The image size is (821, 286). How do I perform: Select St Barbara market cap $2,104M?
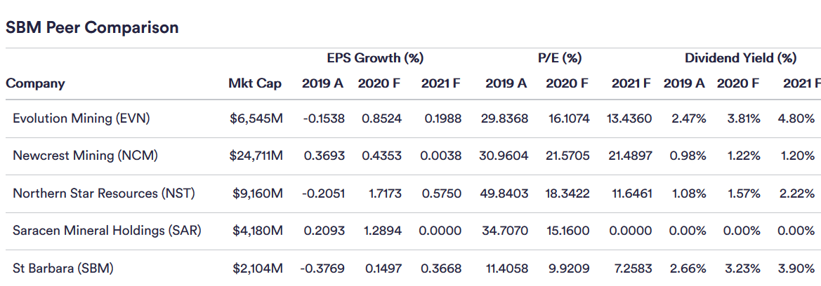(x=256, y=268)
